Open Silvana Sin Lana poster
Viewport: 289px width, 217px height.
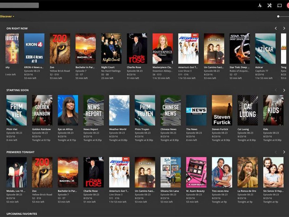tap(171, 172)
